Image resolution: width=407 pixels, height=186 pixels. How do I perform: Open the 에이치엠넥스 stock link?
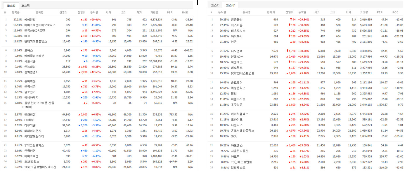point(239,114)
